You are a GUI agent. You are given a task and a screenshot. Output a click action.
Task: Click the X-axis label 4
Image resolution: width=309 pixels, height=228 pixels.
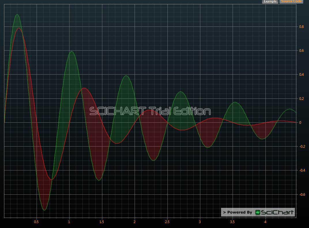pos(265,222)
